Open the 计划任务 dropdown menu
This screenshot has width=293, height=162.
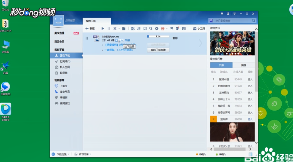[83, 154]
